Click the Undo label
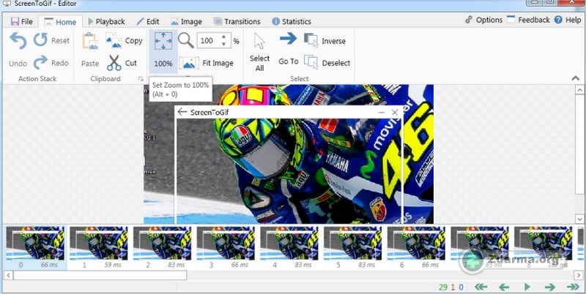586x294 pixels. 18,64
